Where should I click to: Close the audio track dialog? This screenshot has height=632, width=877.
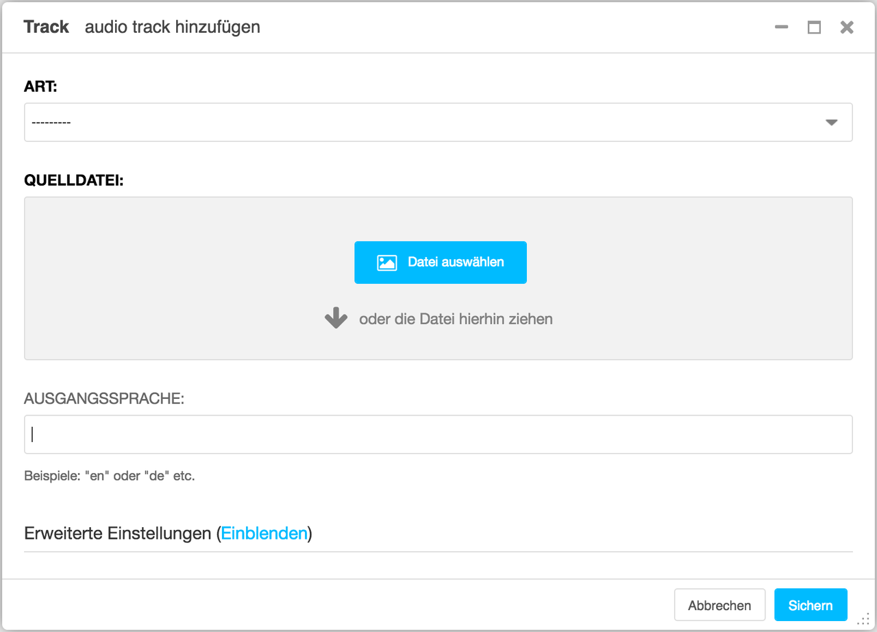pos(847,27)
